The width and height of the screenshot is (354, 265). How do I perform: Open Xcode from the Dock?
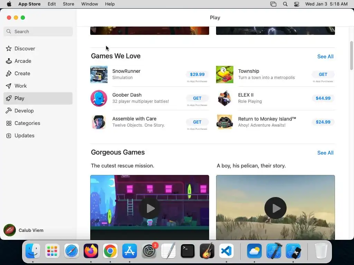(x=274, y=251)
